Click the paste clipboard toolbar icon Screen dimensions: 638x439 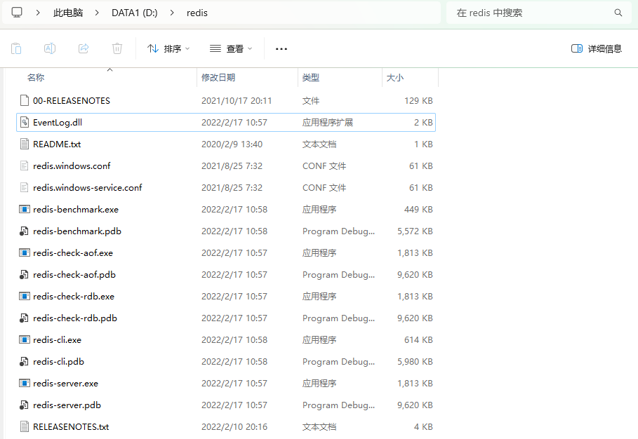point(16,49)
